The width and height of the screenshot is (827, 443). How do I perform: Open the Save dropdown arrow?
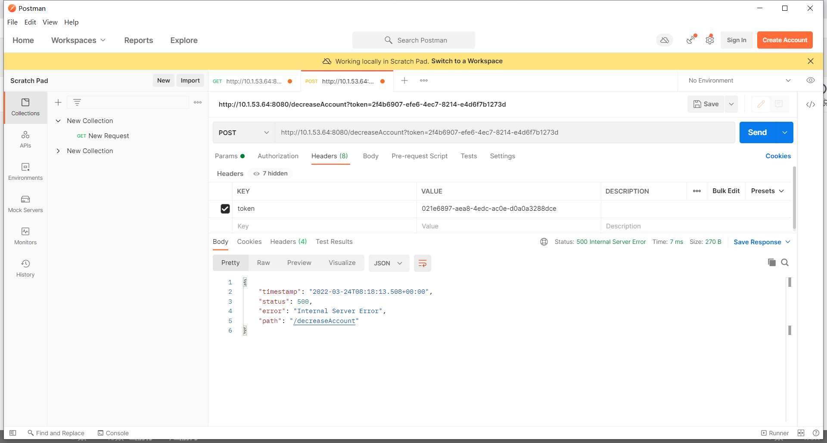click(x=731, y=104)
